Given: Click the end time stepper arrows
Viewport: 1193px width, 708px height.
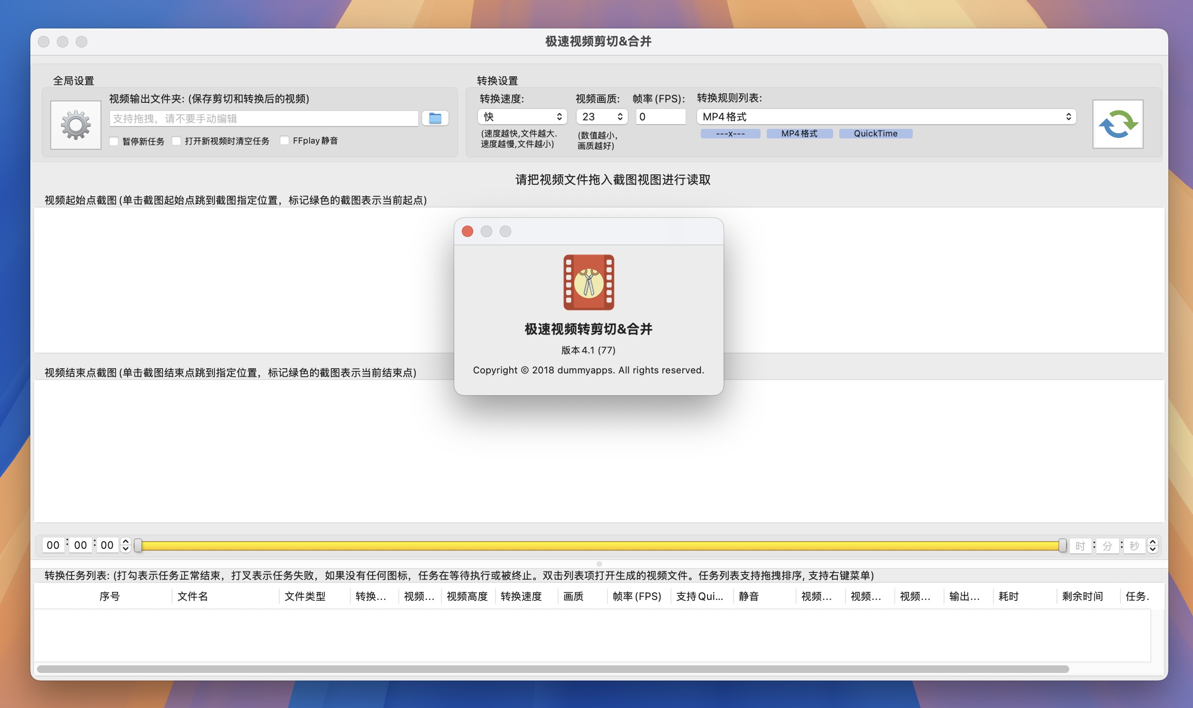Looking at the screenshot, I should [x=1152, y=545].
